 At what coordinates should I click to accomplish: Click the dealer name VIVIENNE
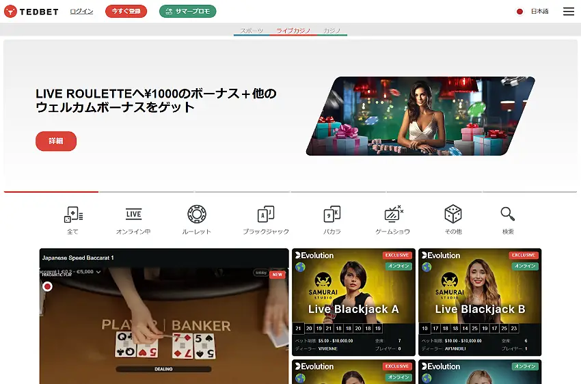[x=327, y=348]
